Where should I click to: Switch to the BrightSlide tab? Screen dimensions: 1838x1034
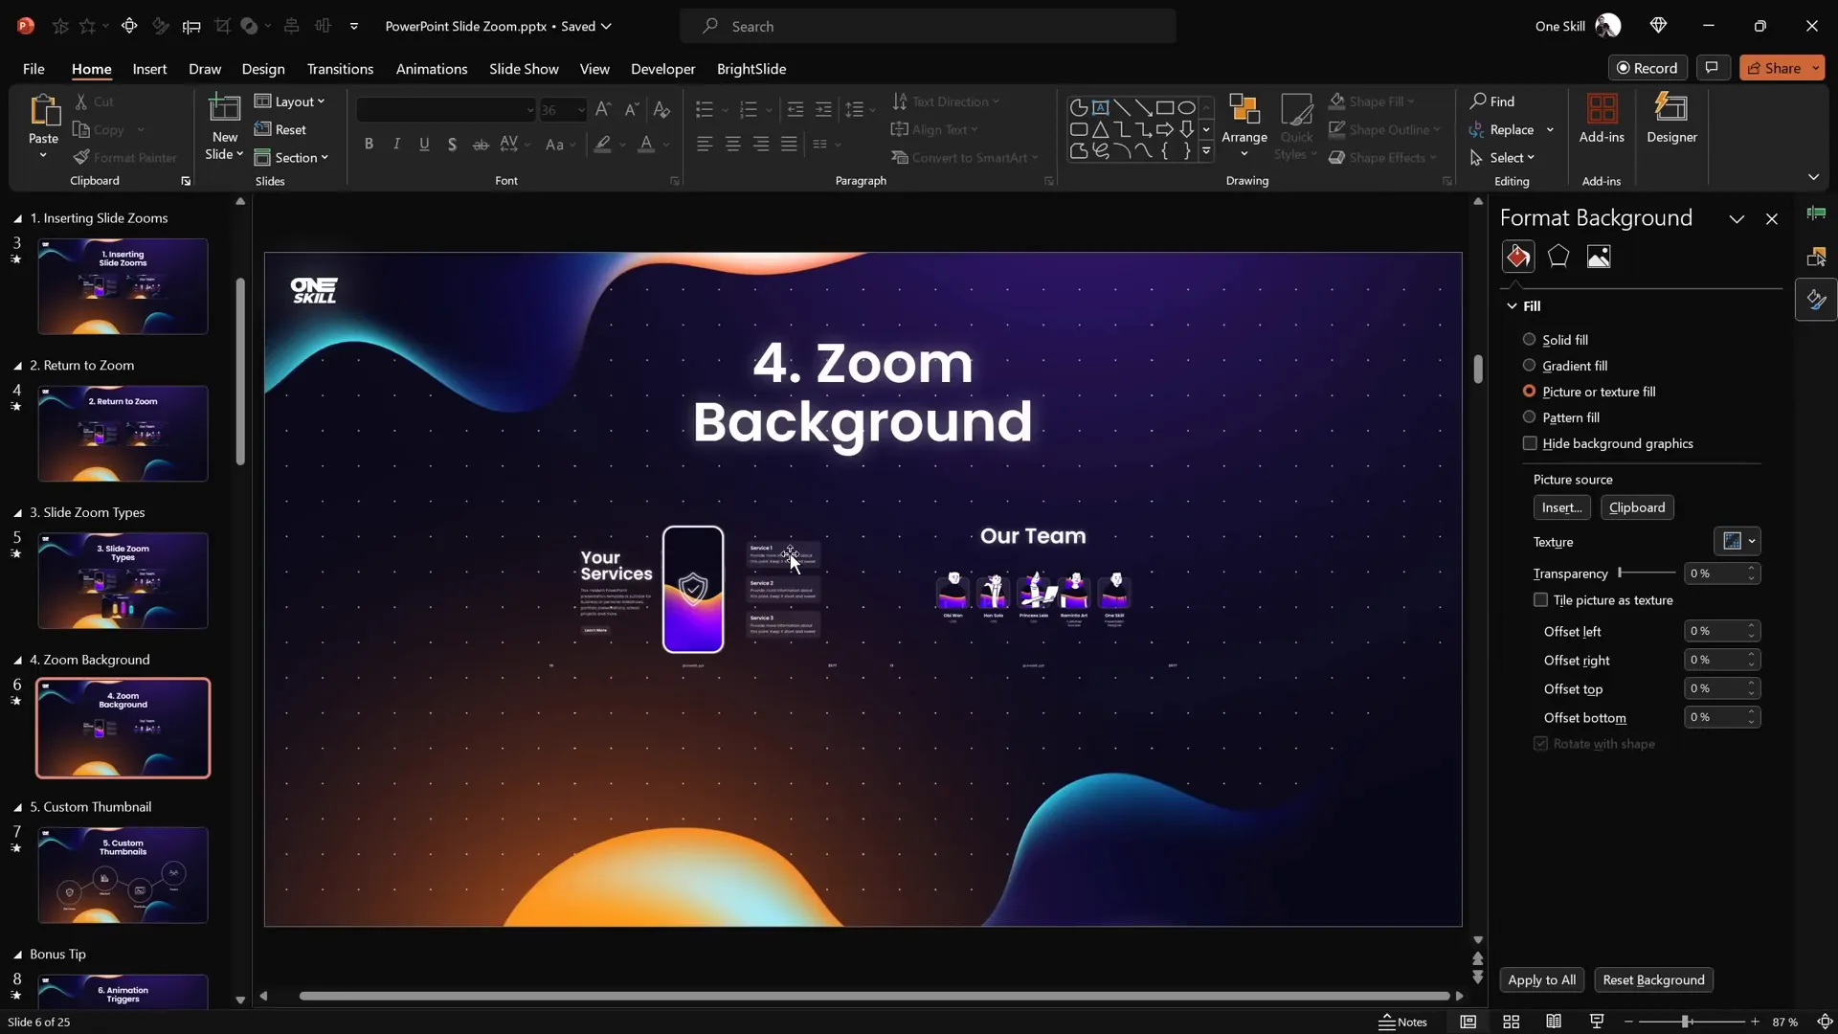751,69
